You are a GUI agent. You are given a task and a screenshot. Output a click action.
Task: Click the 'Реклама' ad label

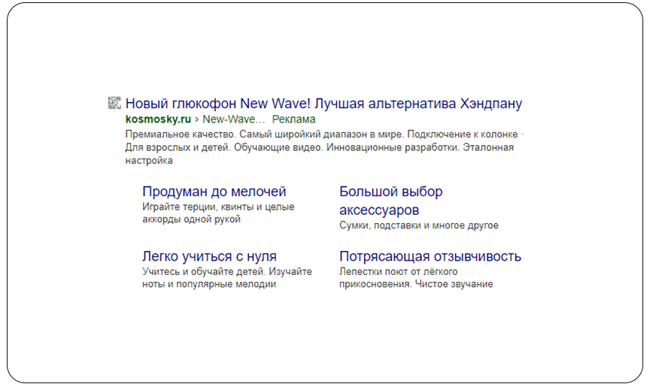293,119
